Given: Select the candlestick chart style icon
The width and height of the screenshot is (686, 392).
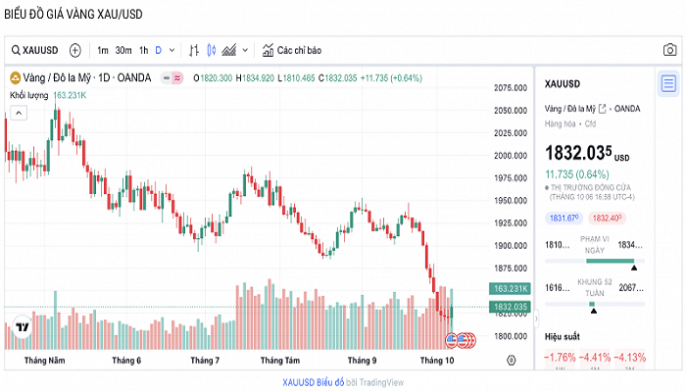Looking at the screenshot, I should coord(212,50).
